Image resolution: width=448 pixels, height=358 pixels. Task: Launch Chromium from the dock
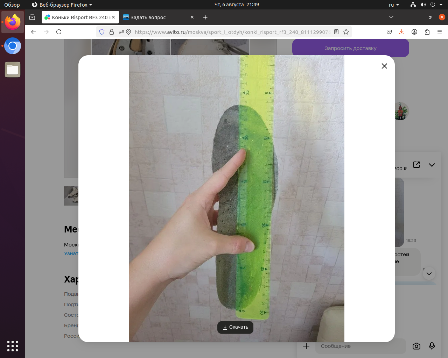coord(13,46)
